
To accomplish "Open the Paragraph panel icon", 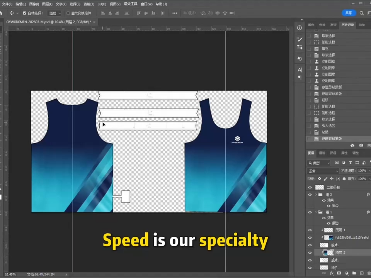I will click(x=300, y=78).
